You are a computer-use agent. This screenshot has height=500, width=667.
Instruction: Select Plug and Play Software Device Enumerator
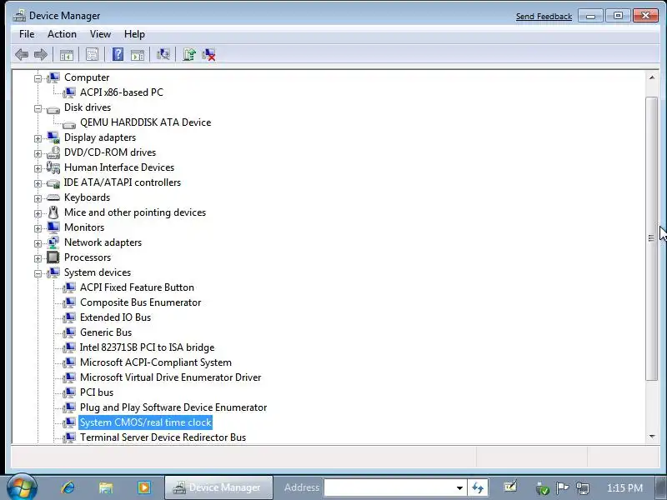tap(173, 407)
